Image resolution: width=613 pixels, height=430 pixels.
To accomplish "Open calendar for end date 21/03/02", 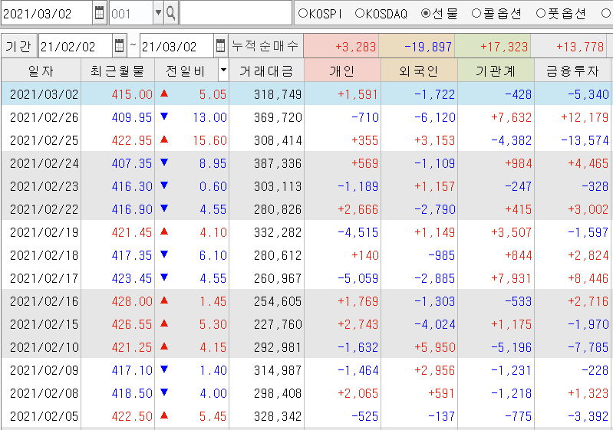I will (x=220, y=47).
